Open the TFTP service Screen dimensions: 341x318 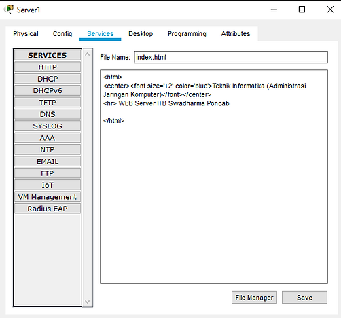pyautogui.click(x=48, y=103)
